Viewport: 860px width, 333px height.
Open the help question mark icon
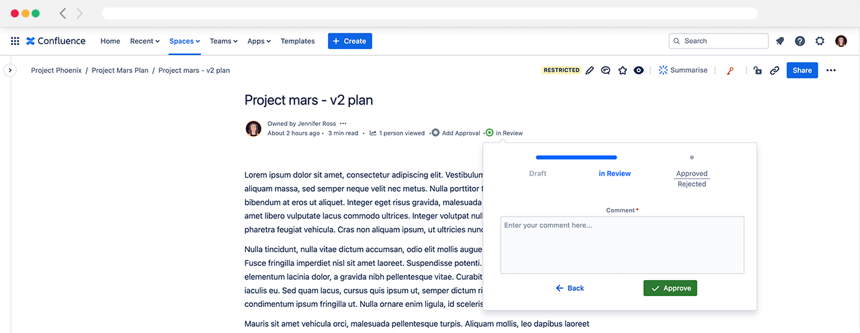click(x=800, y=41)
